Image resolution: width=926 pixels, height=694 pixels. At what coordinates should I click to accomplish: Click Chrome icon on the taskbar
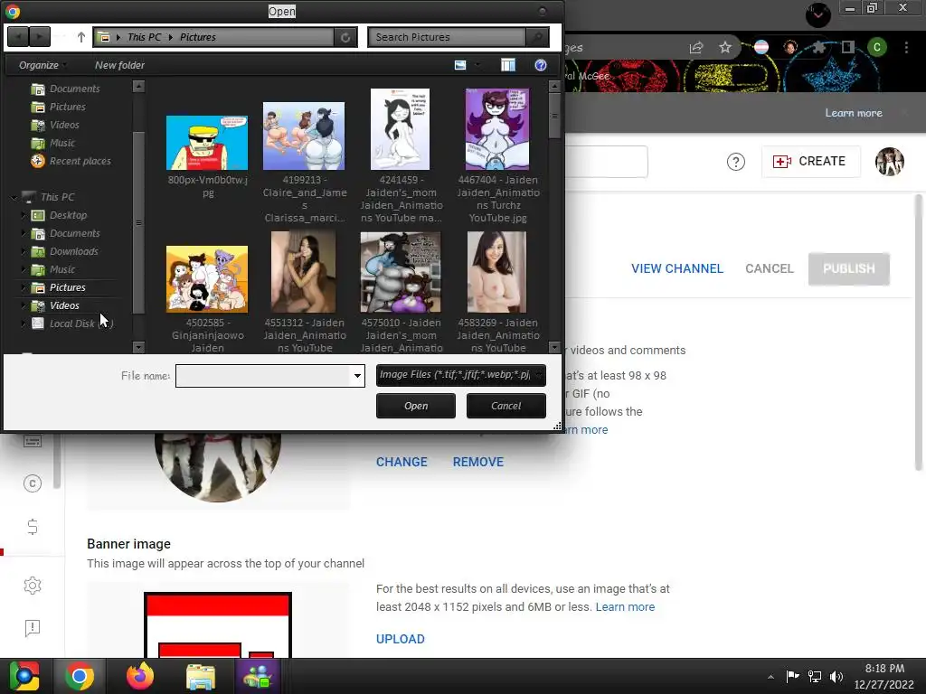(x=80, y=676)
